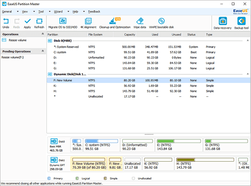Image resolution: width=251 pixels, height=186 pixels.
Task: Open WinPE bootable disk creator
Action: 161,21
